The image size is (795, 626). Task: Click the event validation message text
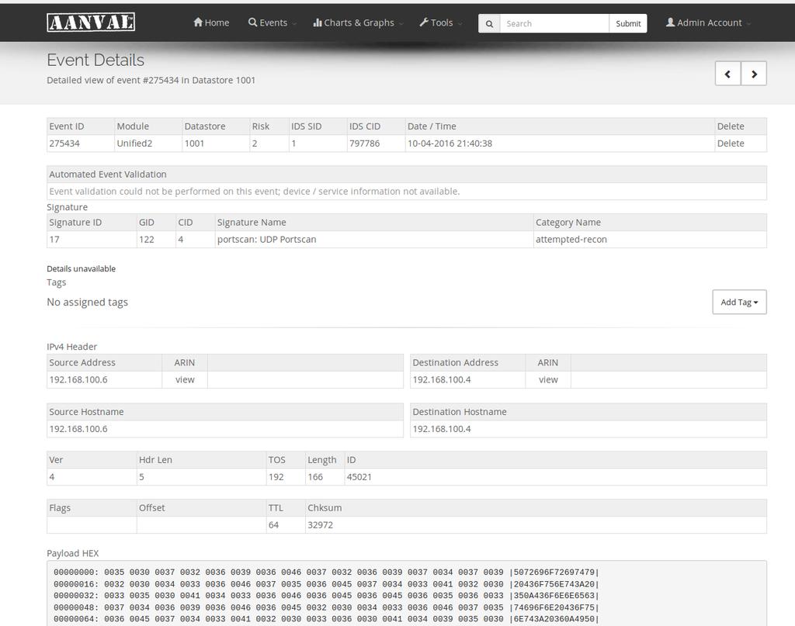pyautogui.click(x=255, y=192)
